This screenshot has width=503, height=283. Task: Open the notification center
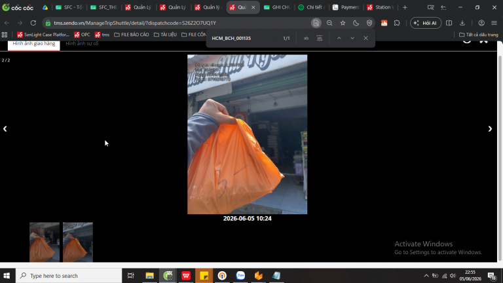point(492,276)
